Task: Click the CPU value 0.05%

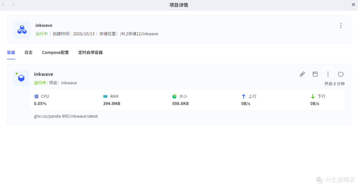Action: [40, 104]
